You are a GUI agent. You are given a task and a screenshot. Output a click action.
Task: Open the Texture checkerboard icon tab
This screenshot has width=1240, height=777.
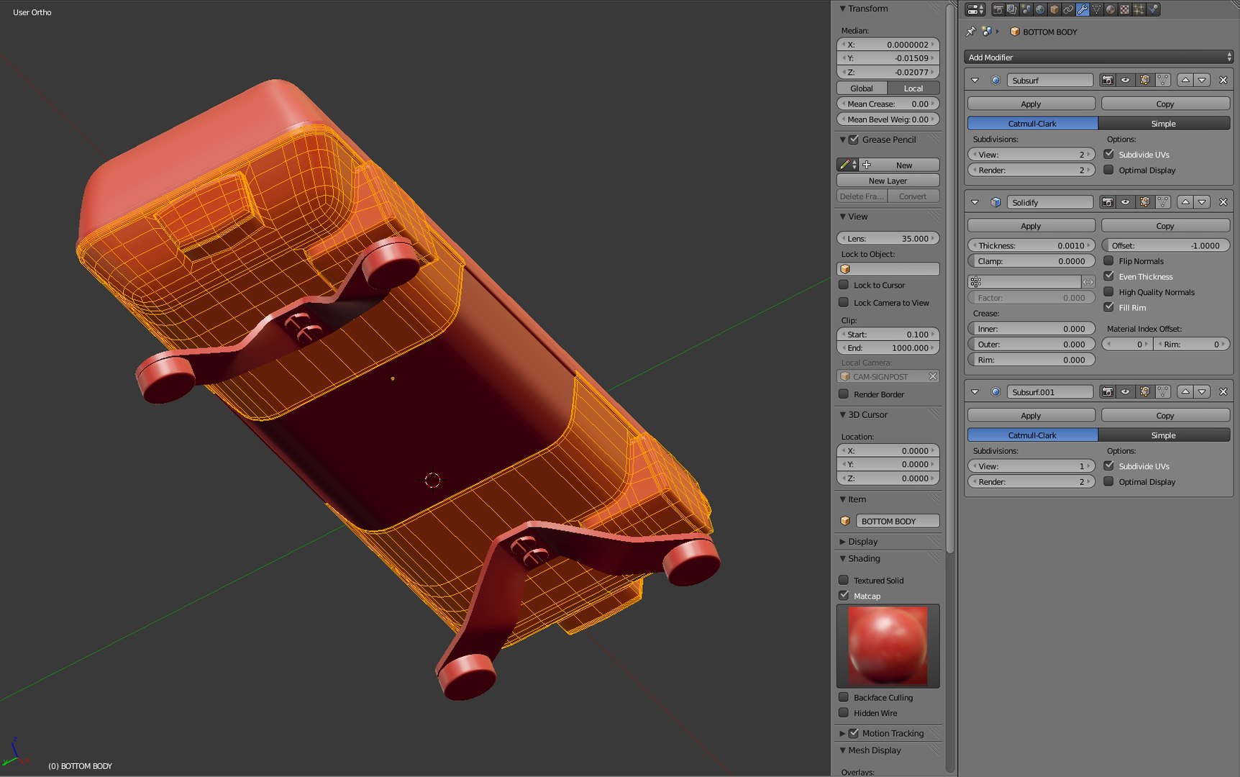(1124, 9)
